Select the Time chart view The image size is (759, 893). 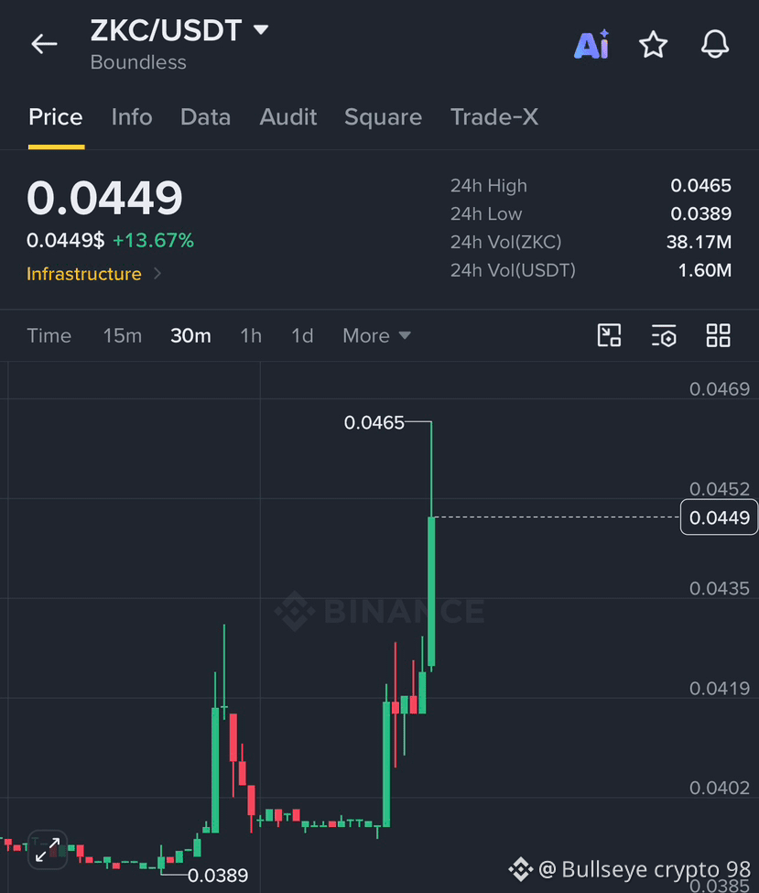(x=49, y=335)
